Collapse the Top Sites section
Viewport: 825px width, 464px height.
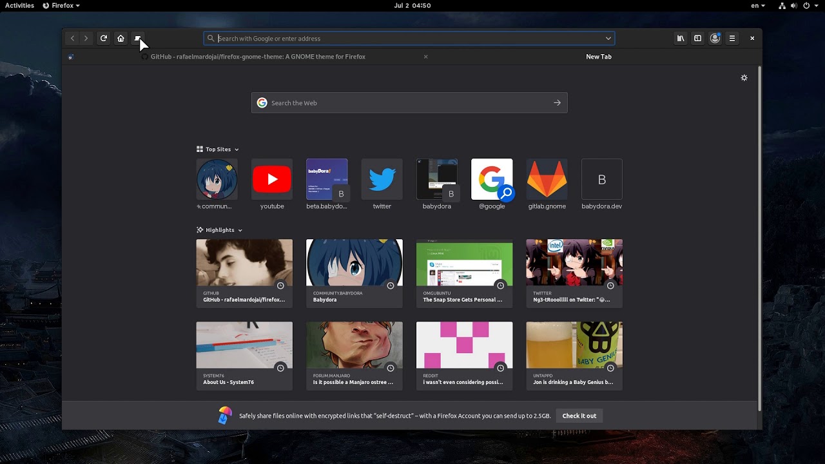pos(218,150)
